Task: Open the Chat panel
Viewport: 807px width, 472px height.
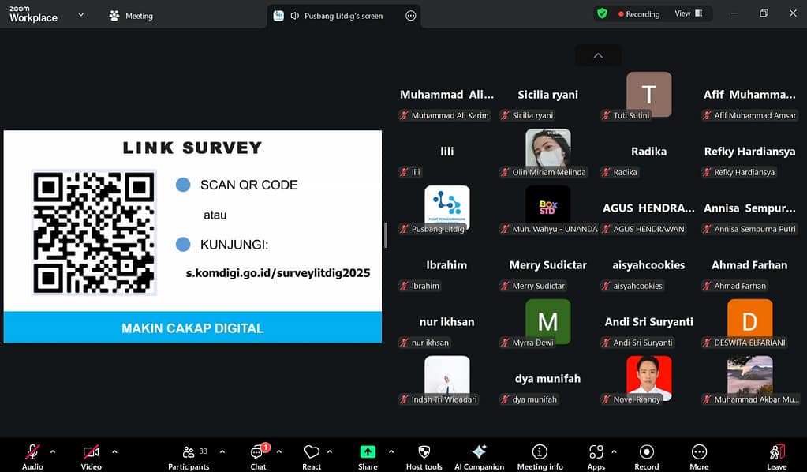Action: pyautogui.click(x=258, y=455)
